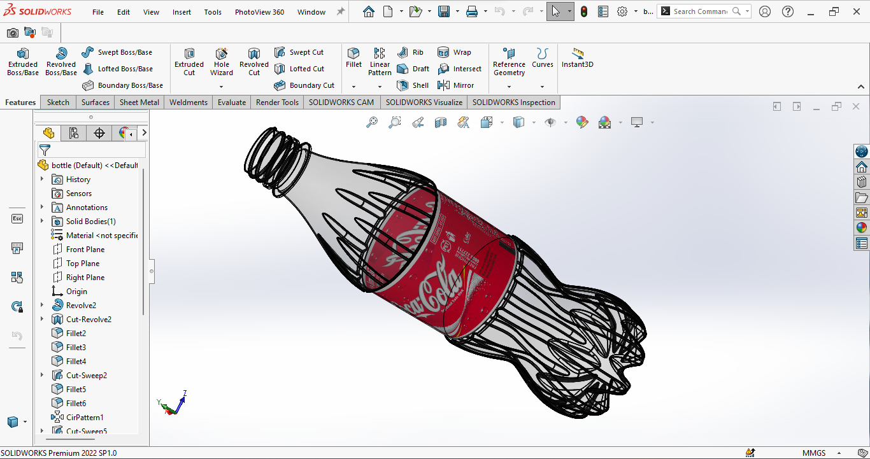Open the Appearances task pane icon

[862, 227]
